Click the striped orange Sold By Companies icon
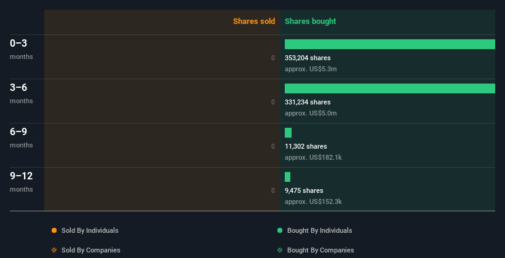Image resolution: width=505 pixels, height=258 pixels. point(54,250)
